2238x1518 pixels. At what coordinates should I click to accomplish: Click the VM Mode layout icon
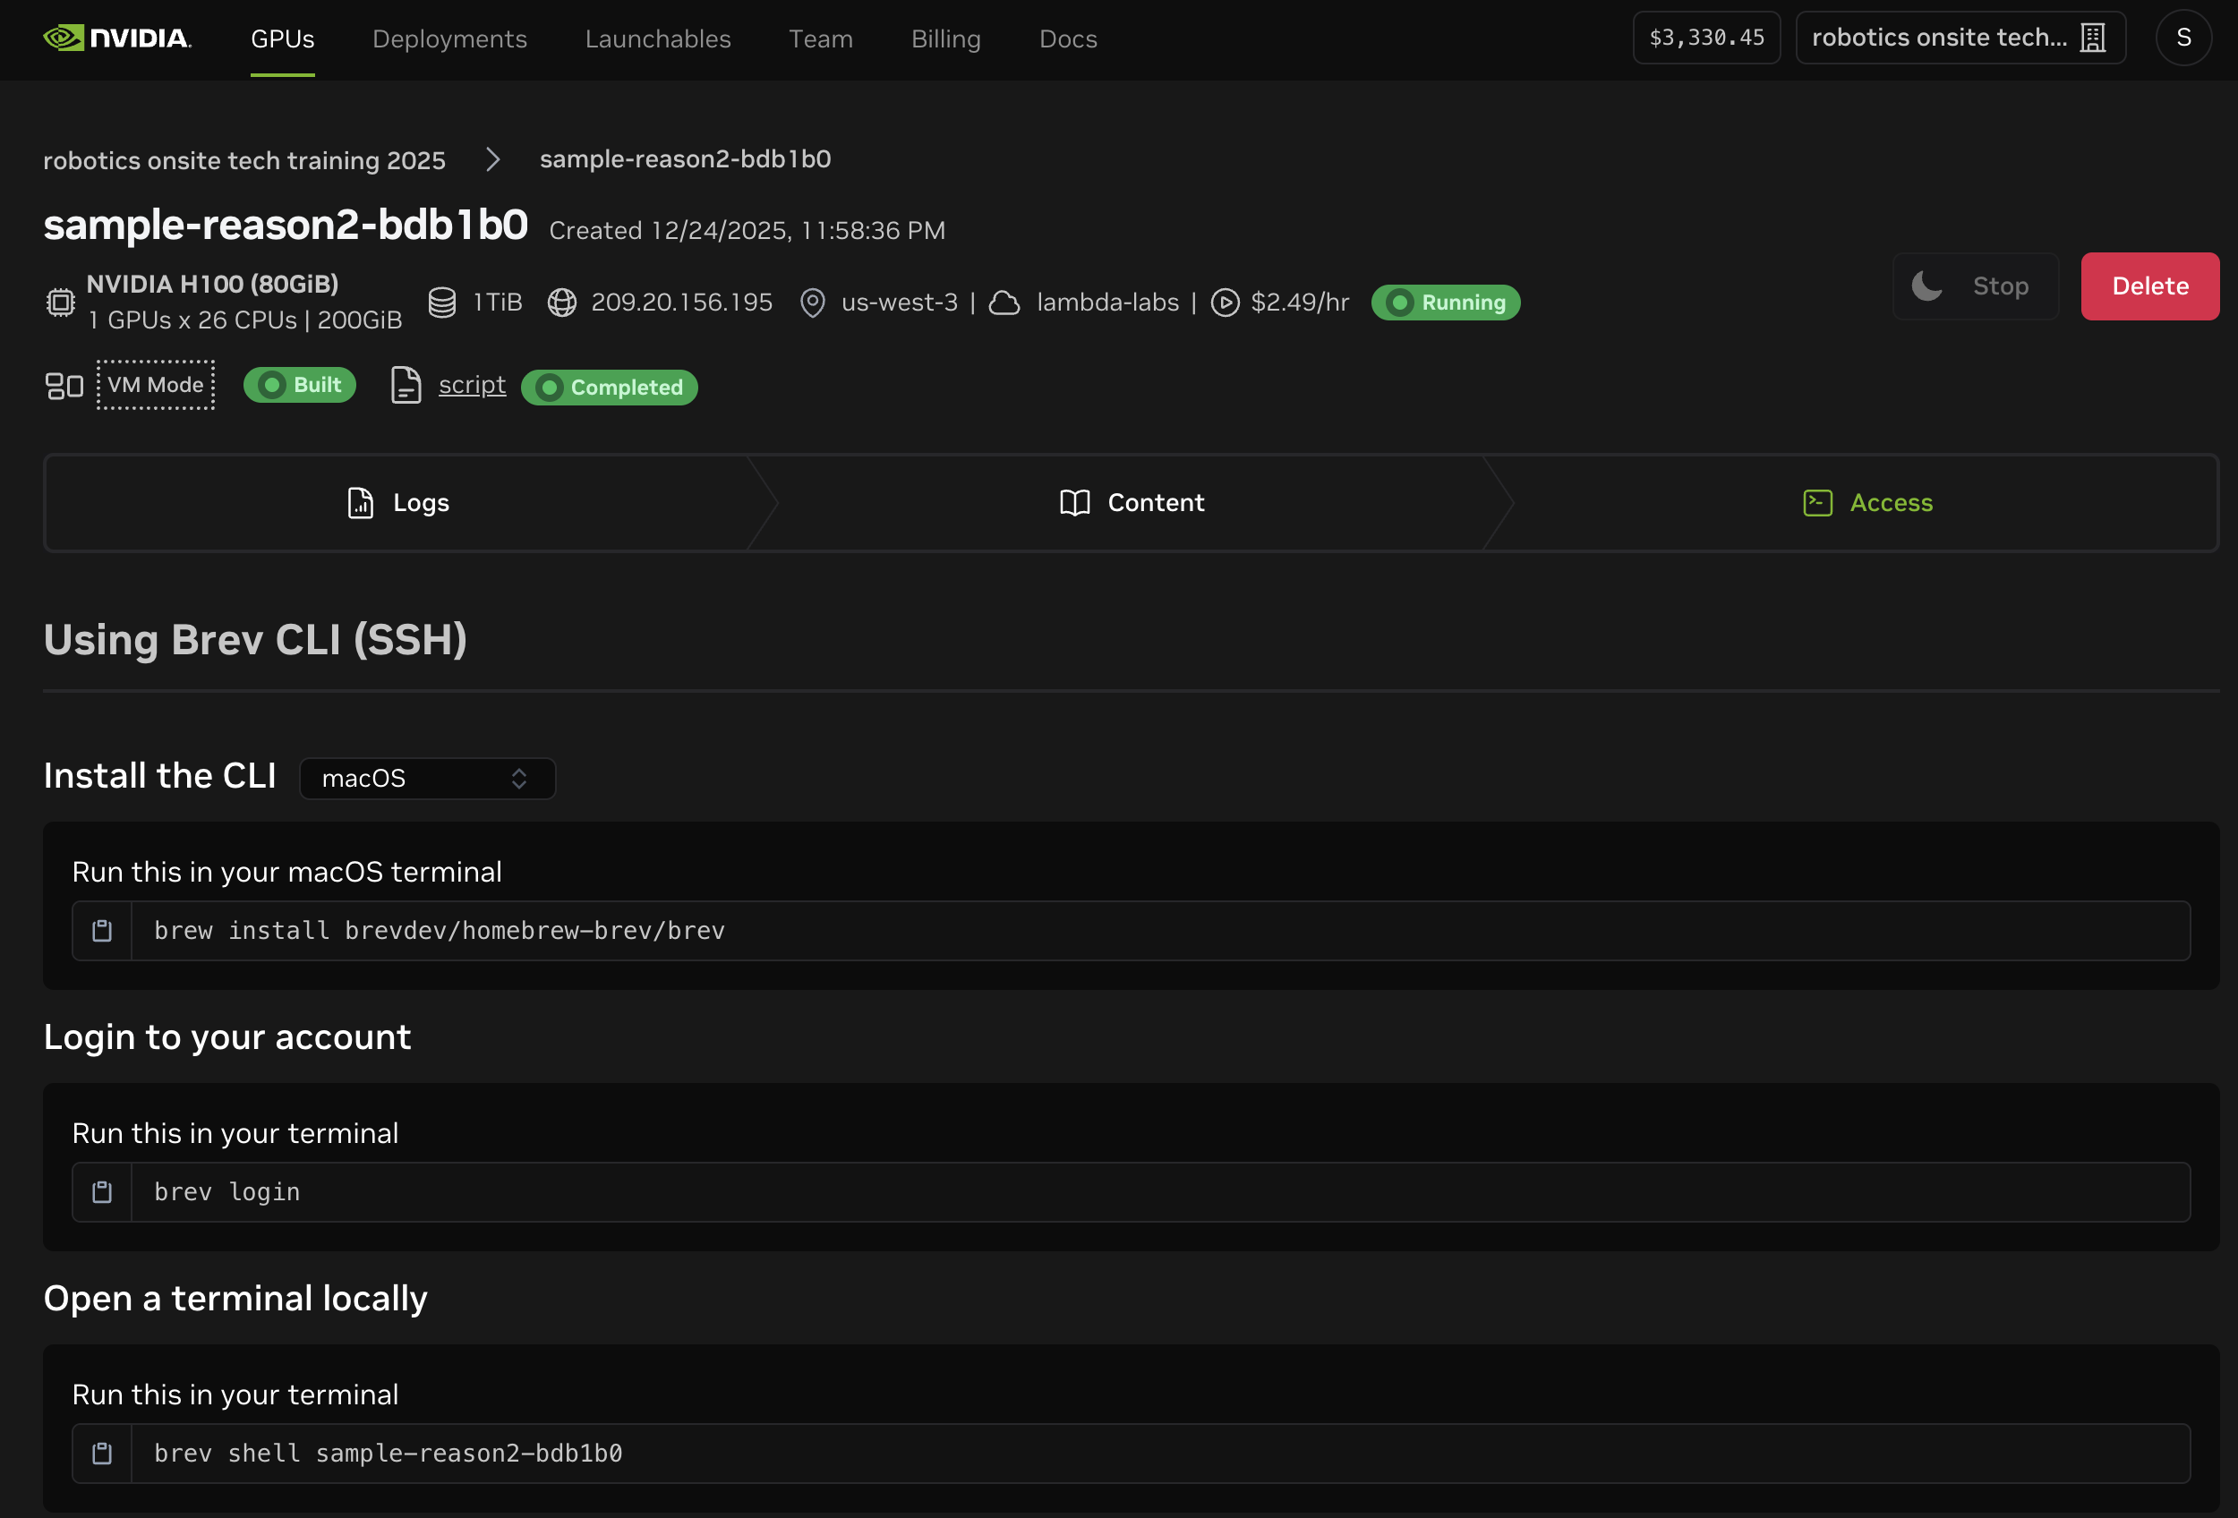pyautogui.click(x=64, y=386)
